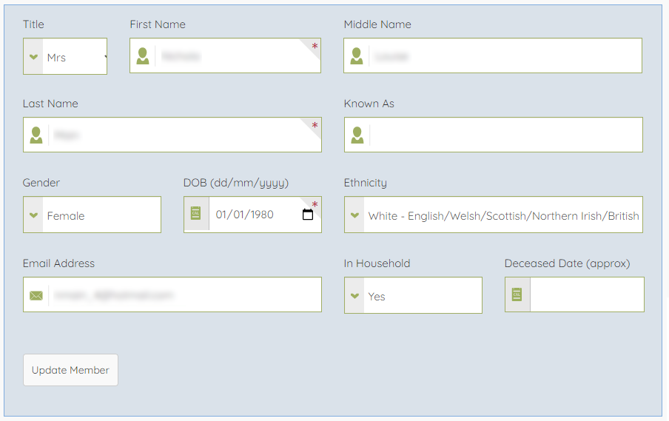Click into the Known As text field
Image resolution: width=669 pixels, height=421 pixels.
click(x=505, y=135)
